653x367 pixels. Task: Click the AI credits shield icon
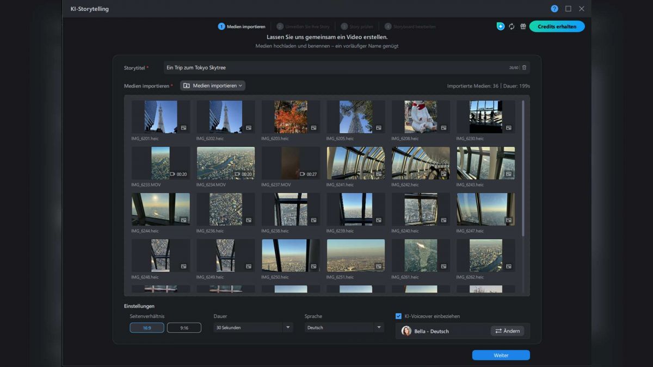click(501, 26)
